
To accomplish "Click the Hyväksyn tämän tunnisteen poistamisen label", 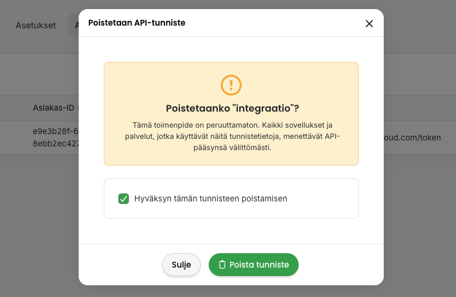I will tap(210, 199).
